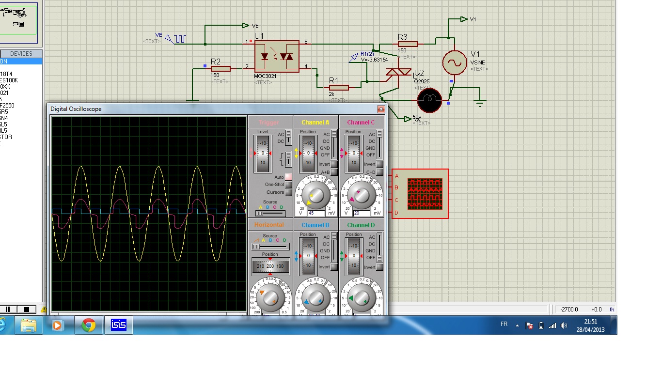The height and width of the screenshot is (372, 662).
Task: Click the 50v terminal arrow
Action: tap(407, 118)
